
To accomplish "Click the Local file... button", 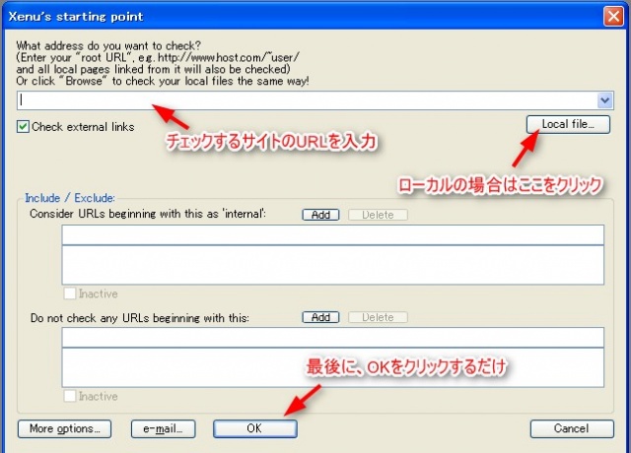I will coord(568,124).
